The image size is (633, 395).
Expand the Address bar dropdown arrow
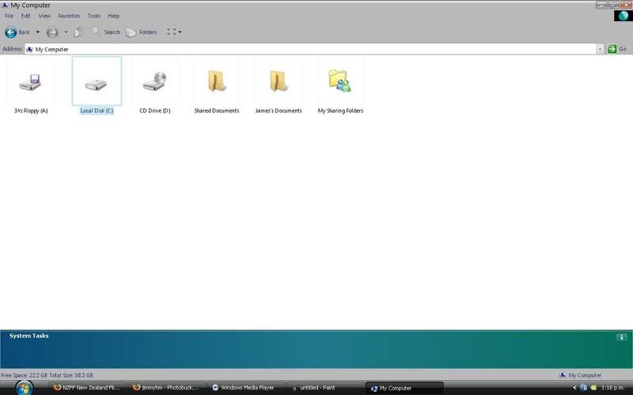pos(600,49)
